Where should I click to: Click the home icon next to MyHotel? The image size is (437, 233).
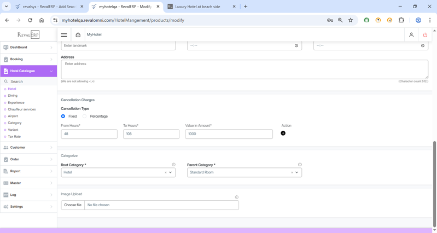point(78,34)
